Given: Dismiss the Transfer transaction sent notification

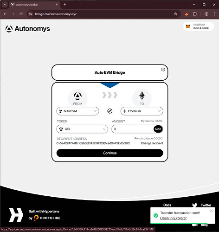Looking at the screenshot, I should coord(211,211).
